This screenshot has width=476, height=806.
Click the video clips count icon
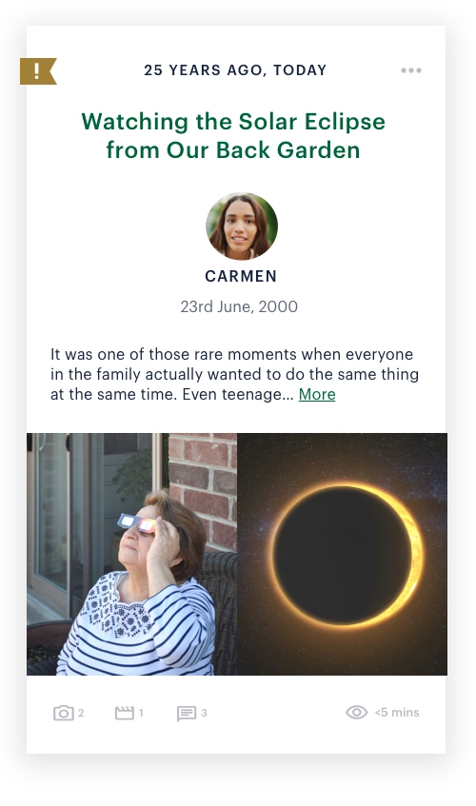125,713
